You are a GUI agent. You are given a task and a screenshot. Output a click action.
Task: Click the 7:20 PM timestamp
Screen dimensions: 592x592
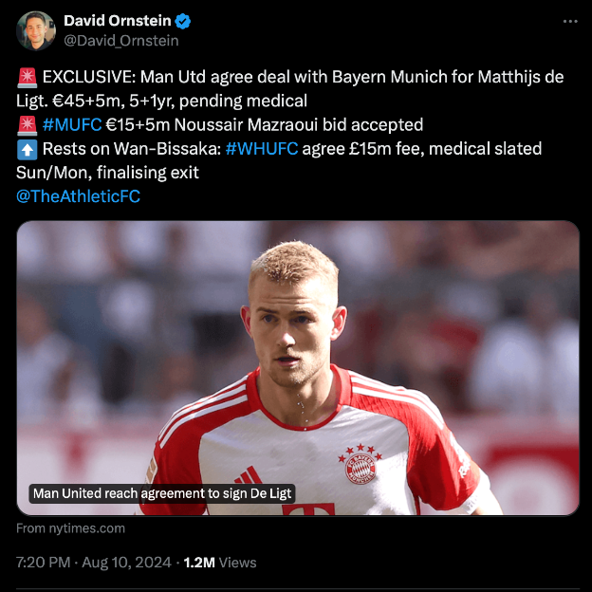[43, 563]
